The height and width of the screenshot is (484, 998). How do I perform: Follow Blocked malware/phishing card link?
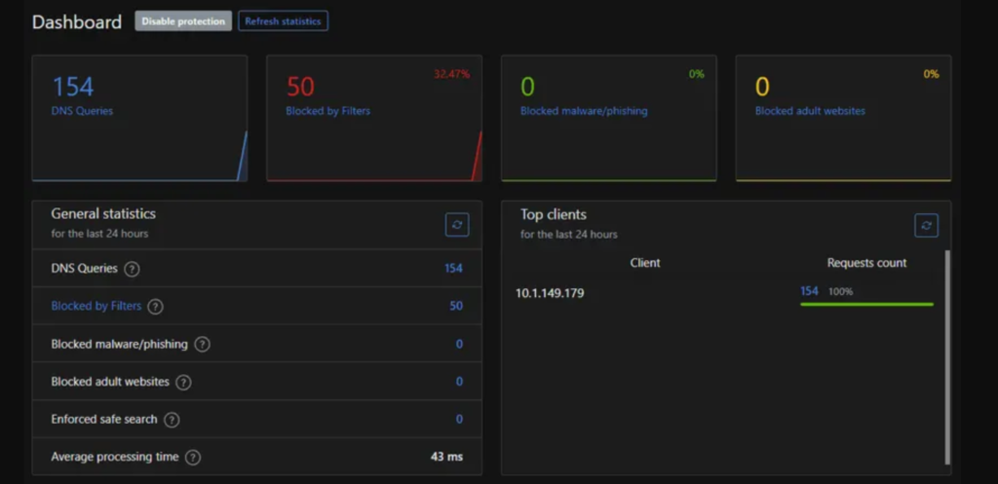pyautogui.click(x=583, y=111)
